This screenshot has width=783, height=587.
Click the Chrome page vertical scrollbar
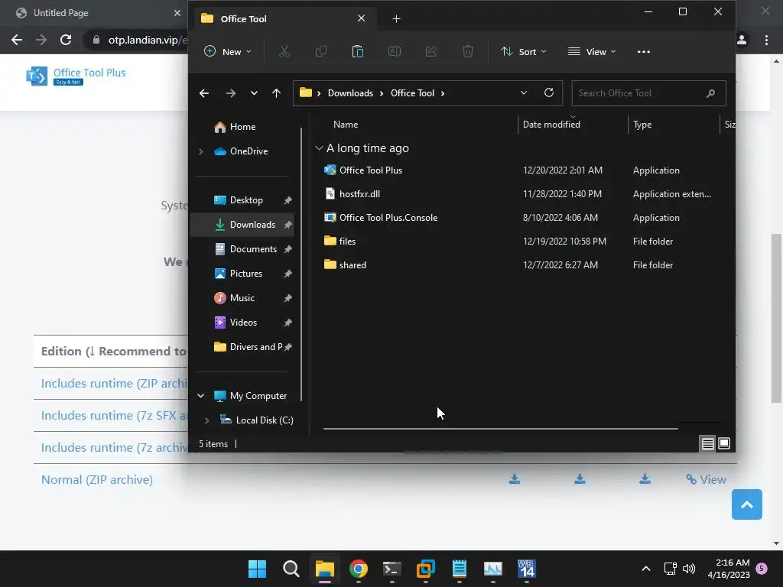(776, 318)
